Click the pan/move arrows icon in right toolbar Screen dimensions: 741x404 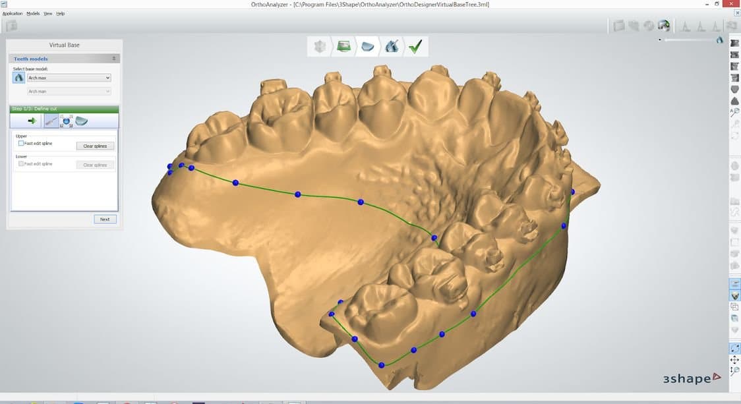point(734,360)
